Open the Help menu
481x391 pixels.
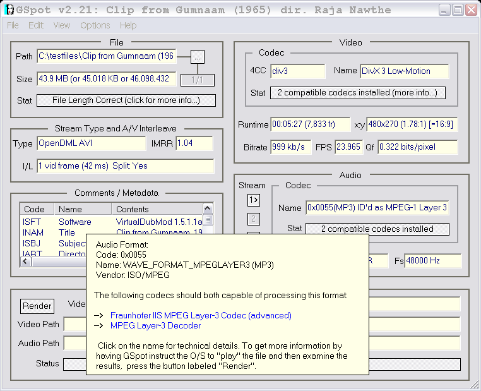pos(128,25)
